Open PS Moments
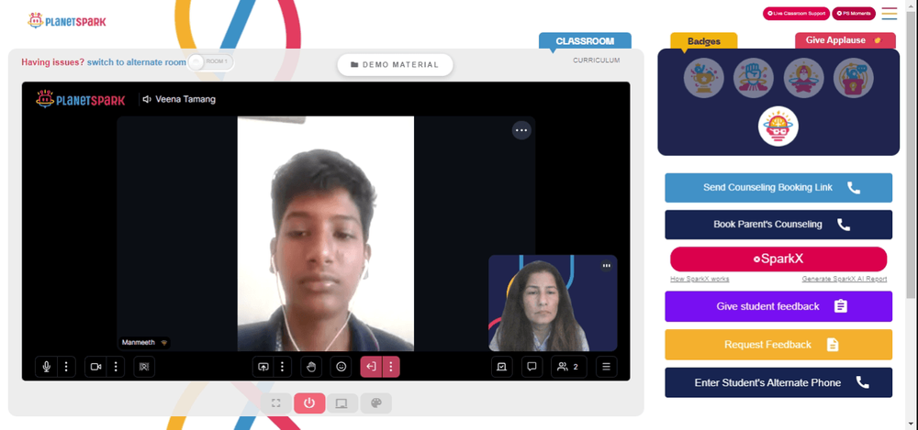The image size is (918, 430). 854,13
